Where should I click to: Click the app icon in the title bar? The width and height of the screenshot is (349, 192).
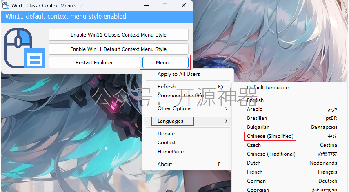tap(5, 6)
